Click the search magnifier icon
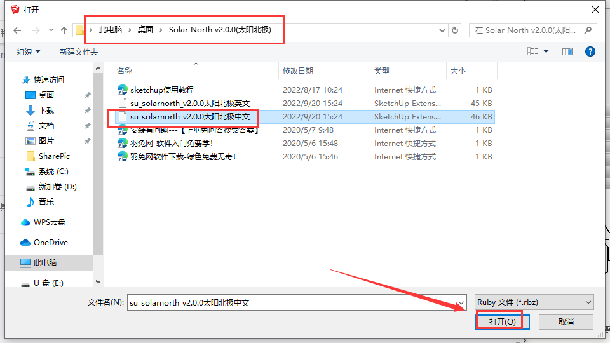Image resolution: width=610 pixels, height=343 pixels. coord(588,30)
